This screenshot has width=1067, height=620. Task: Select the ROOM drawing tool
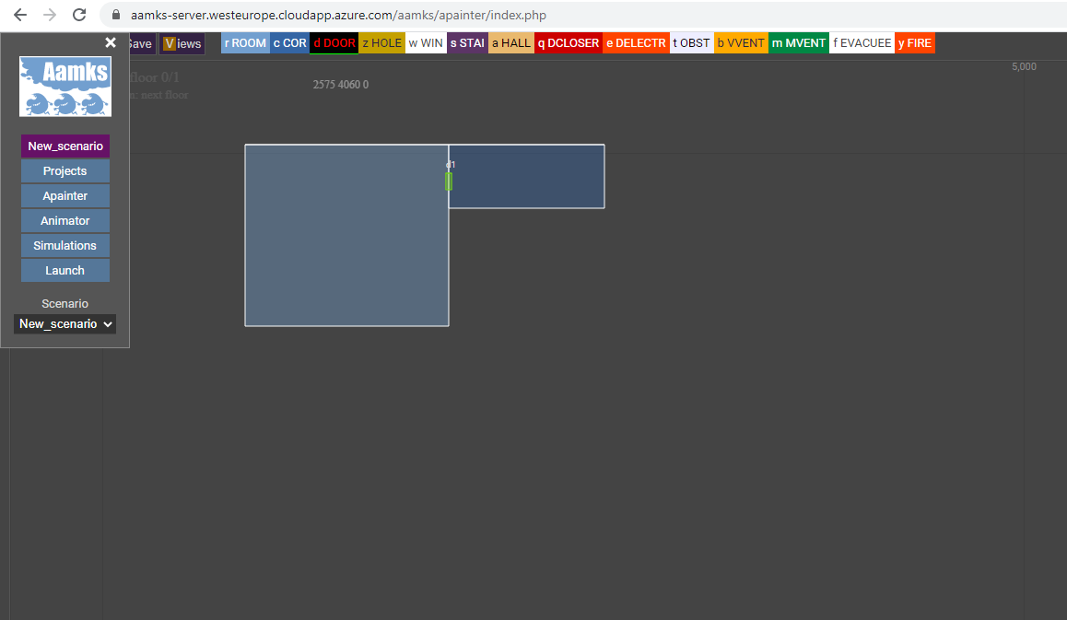coord(245,43)
